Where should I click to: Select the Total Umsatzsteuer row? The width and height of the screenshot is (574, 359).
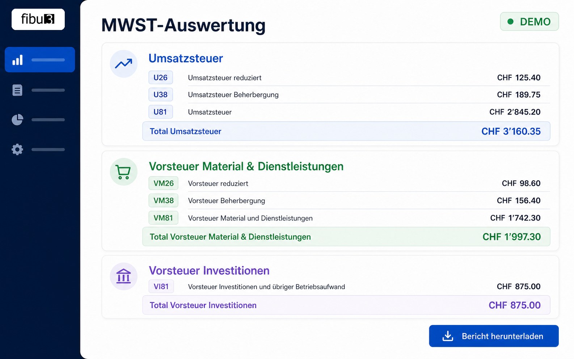346,131
